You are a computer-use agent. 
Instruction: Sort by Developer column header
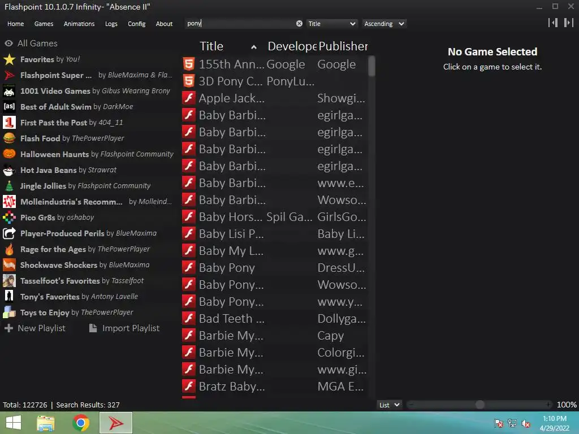(x=292, y=46)
